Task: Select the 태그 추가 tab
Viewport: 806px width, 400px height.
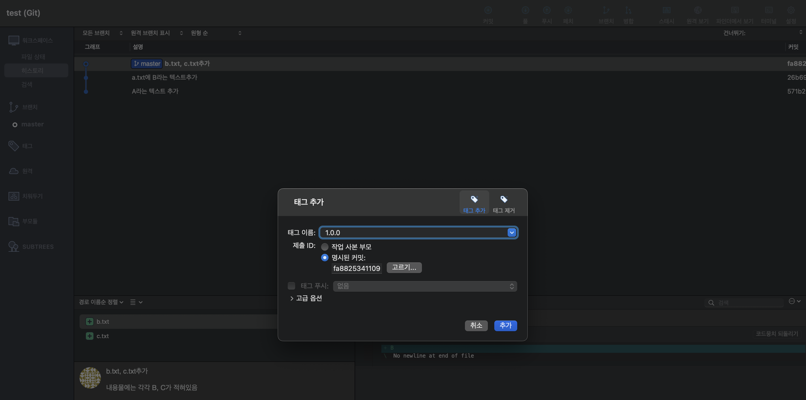Action: 474,203
